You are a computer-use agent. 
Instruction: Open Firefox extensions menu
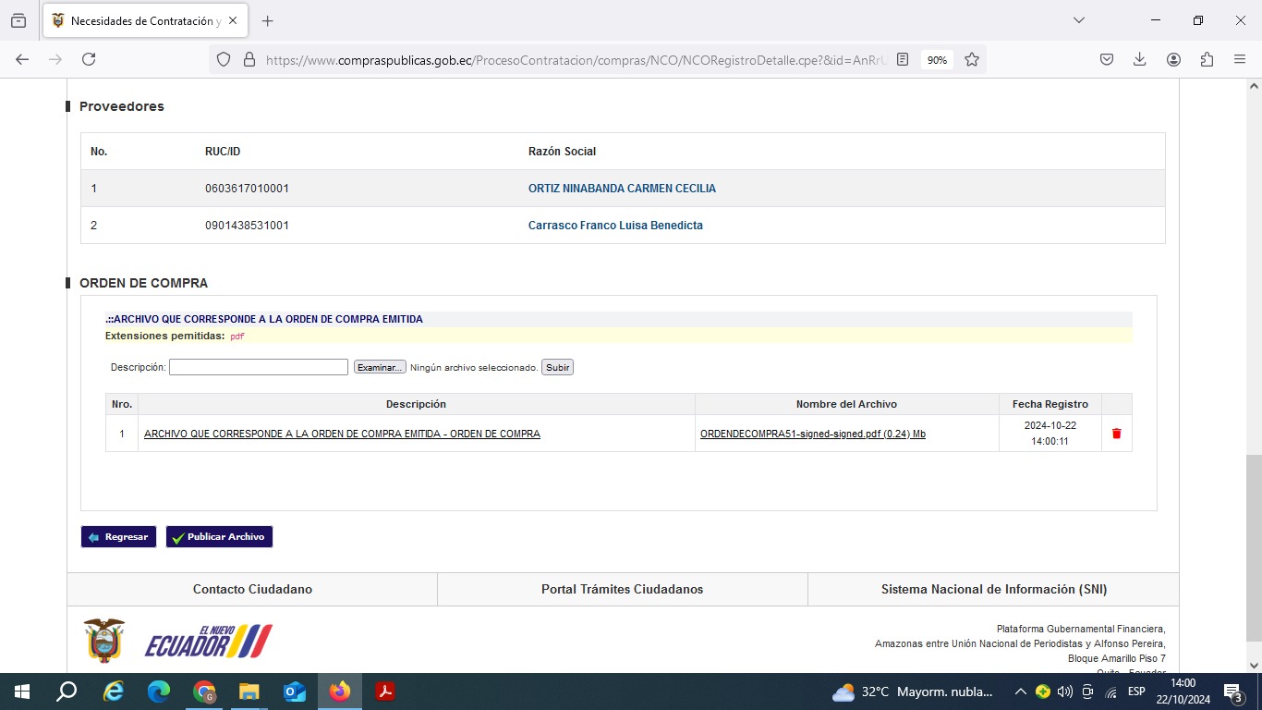pyautogui.click(x=1207, y=59)
